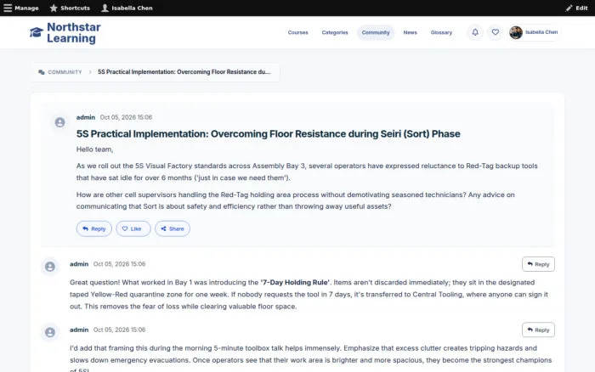595x372 pixels.
Task: Click the COMMUNITY breadcrumb link
Action: [x=65, y=72]
